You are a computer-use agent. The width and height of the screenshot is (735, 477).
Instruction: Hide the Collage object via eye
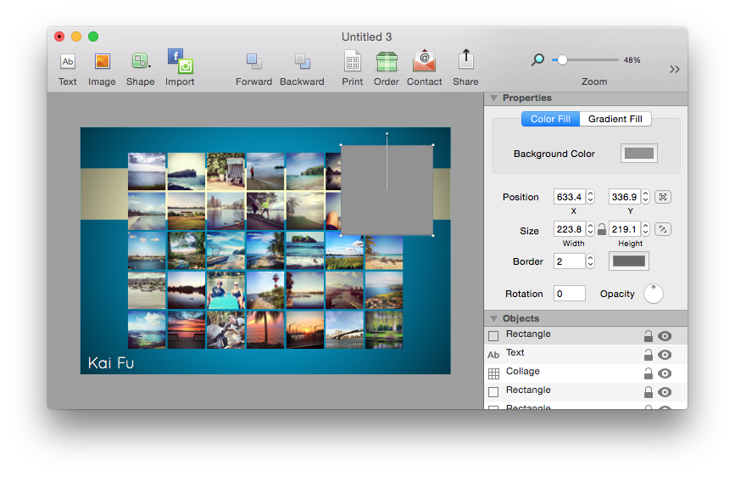coord(665,373)
